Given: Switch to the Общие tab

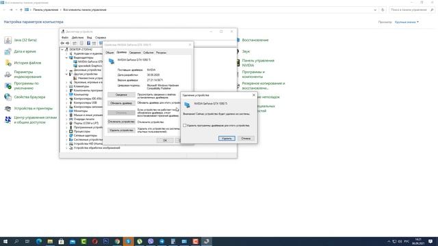Looking at the screenshot, I should (x=109, y=53).
